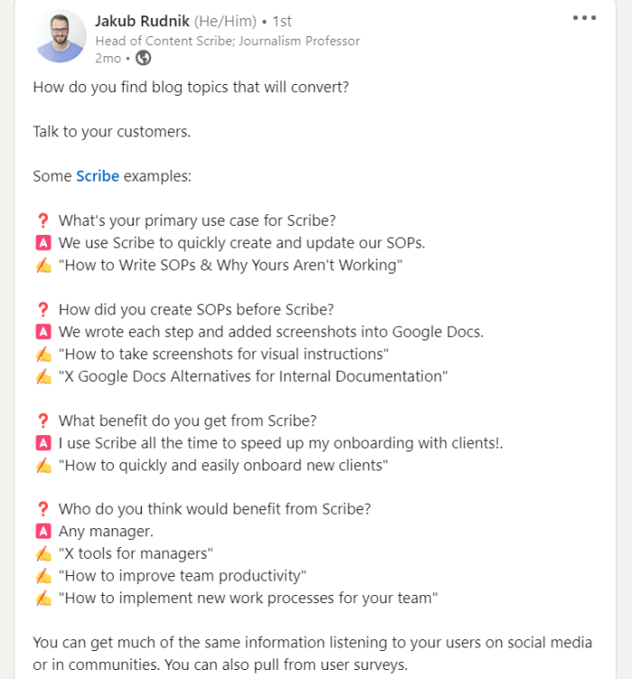Click question mark beside 'What benefit do you get'
The width and height of the screenshot is (632, 679).
(x=42, y=421)
